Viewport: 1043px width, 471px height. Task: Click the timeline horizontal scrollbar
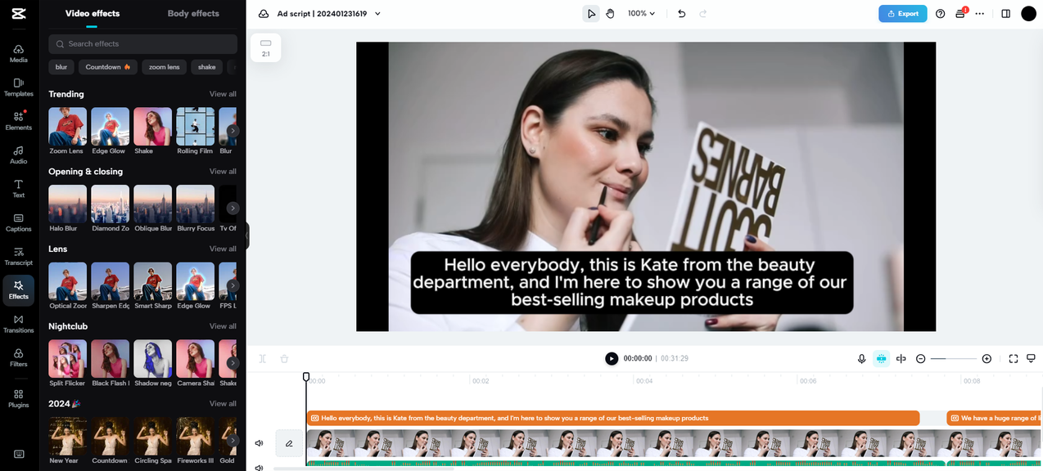[x=363, y=469]
